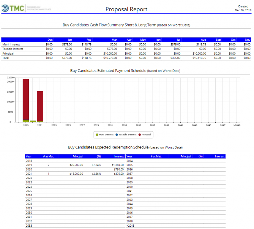Screen dimensions: 254x229
Task: Select the $20,000.00 principal for 2019
Action: click(x=76, y=165)
